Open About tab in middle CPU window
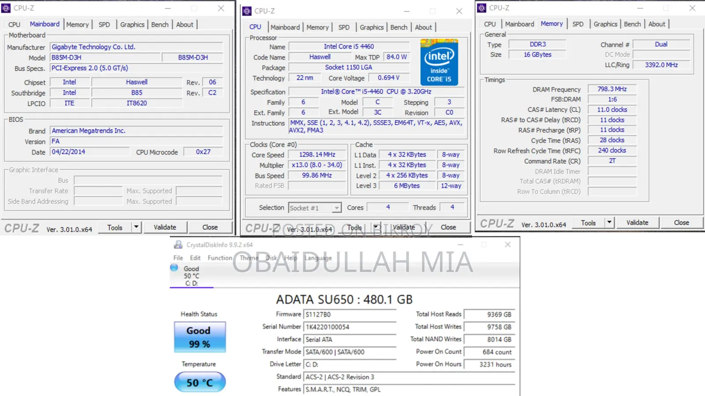 423,27
